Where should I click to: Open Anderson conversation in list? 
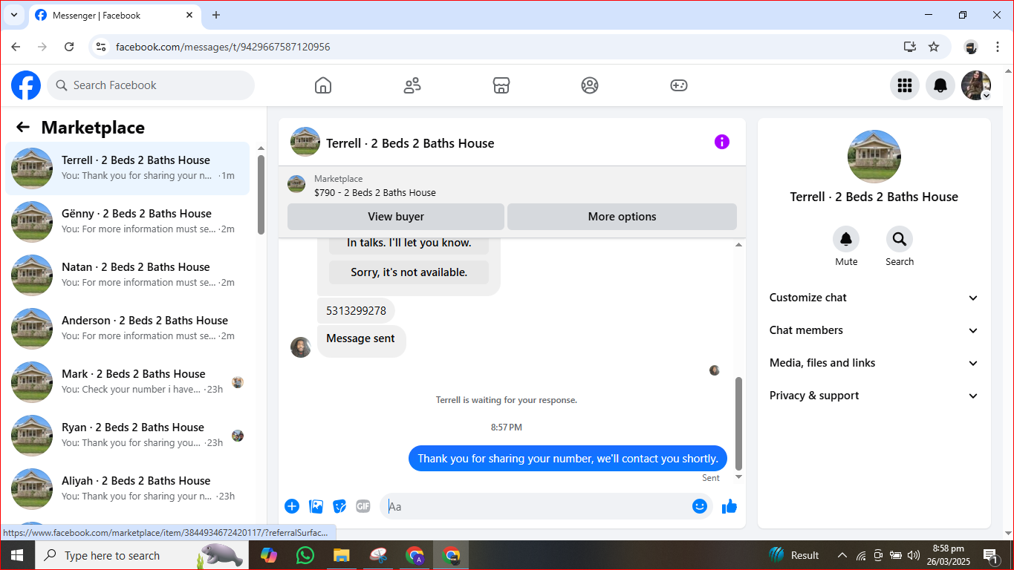point(128,329)
